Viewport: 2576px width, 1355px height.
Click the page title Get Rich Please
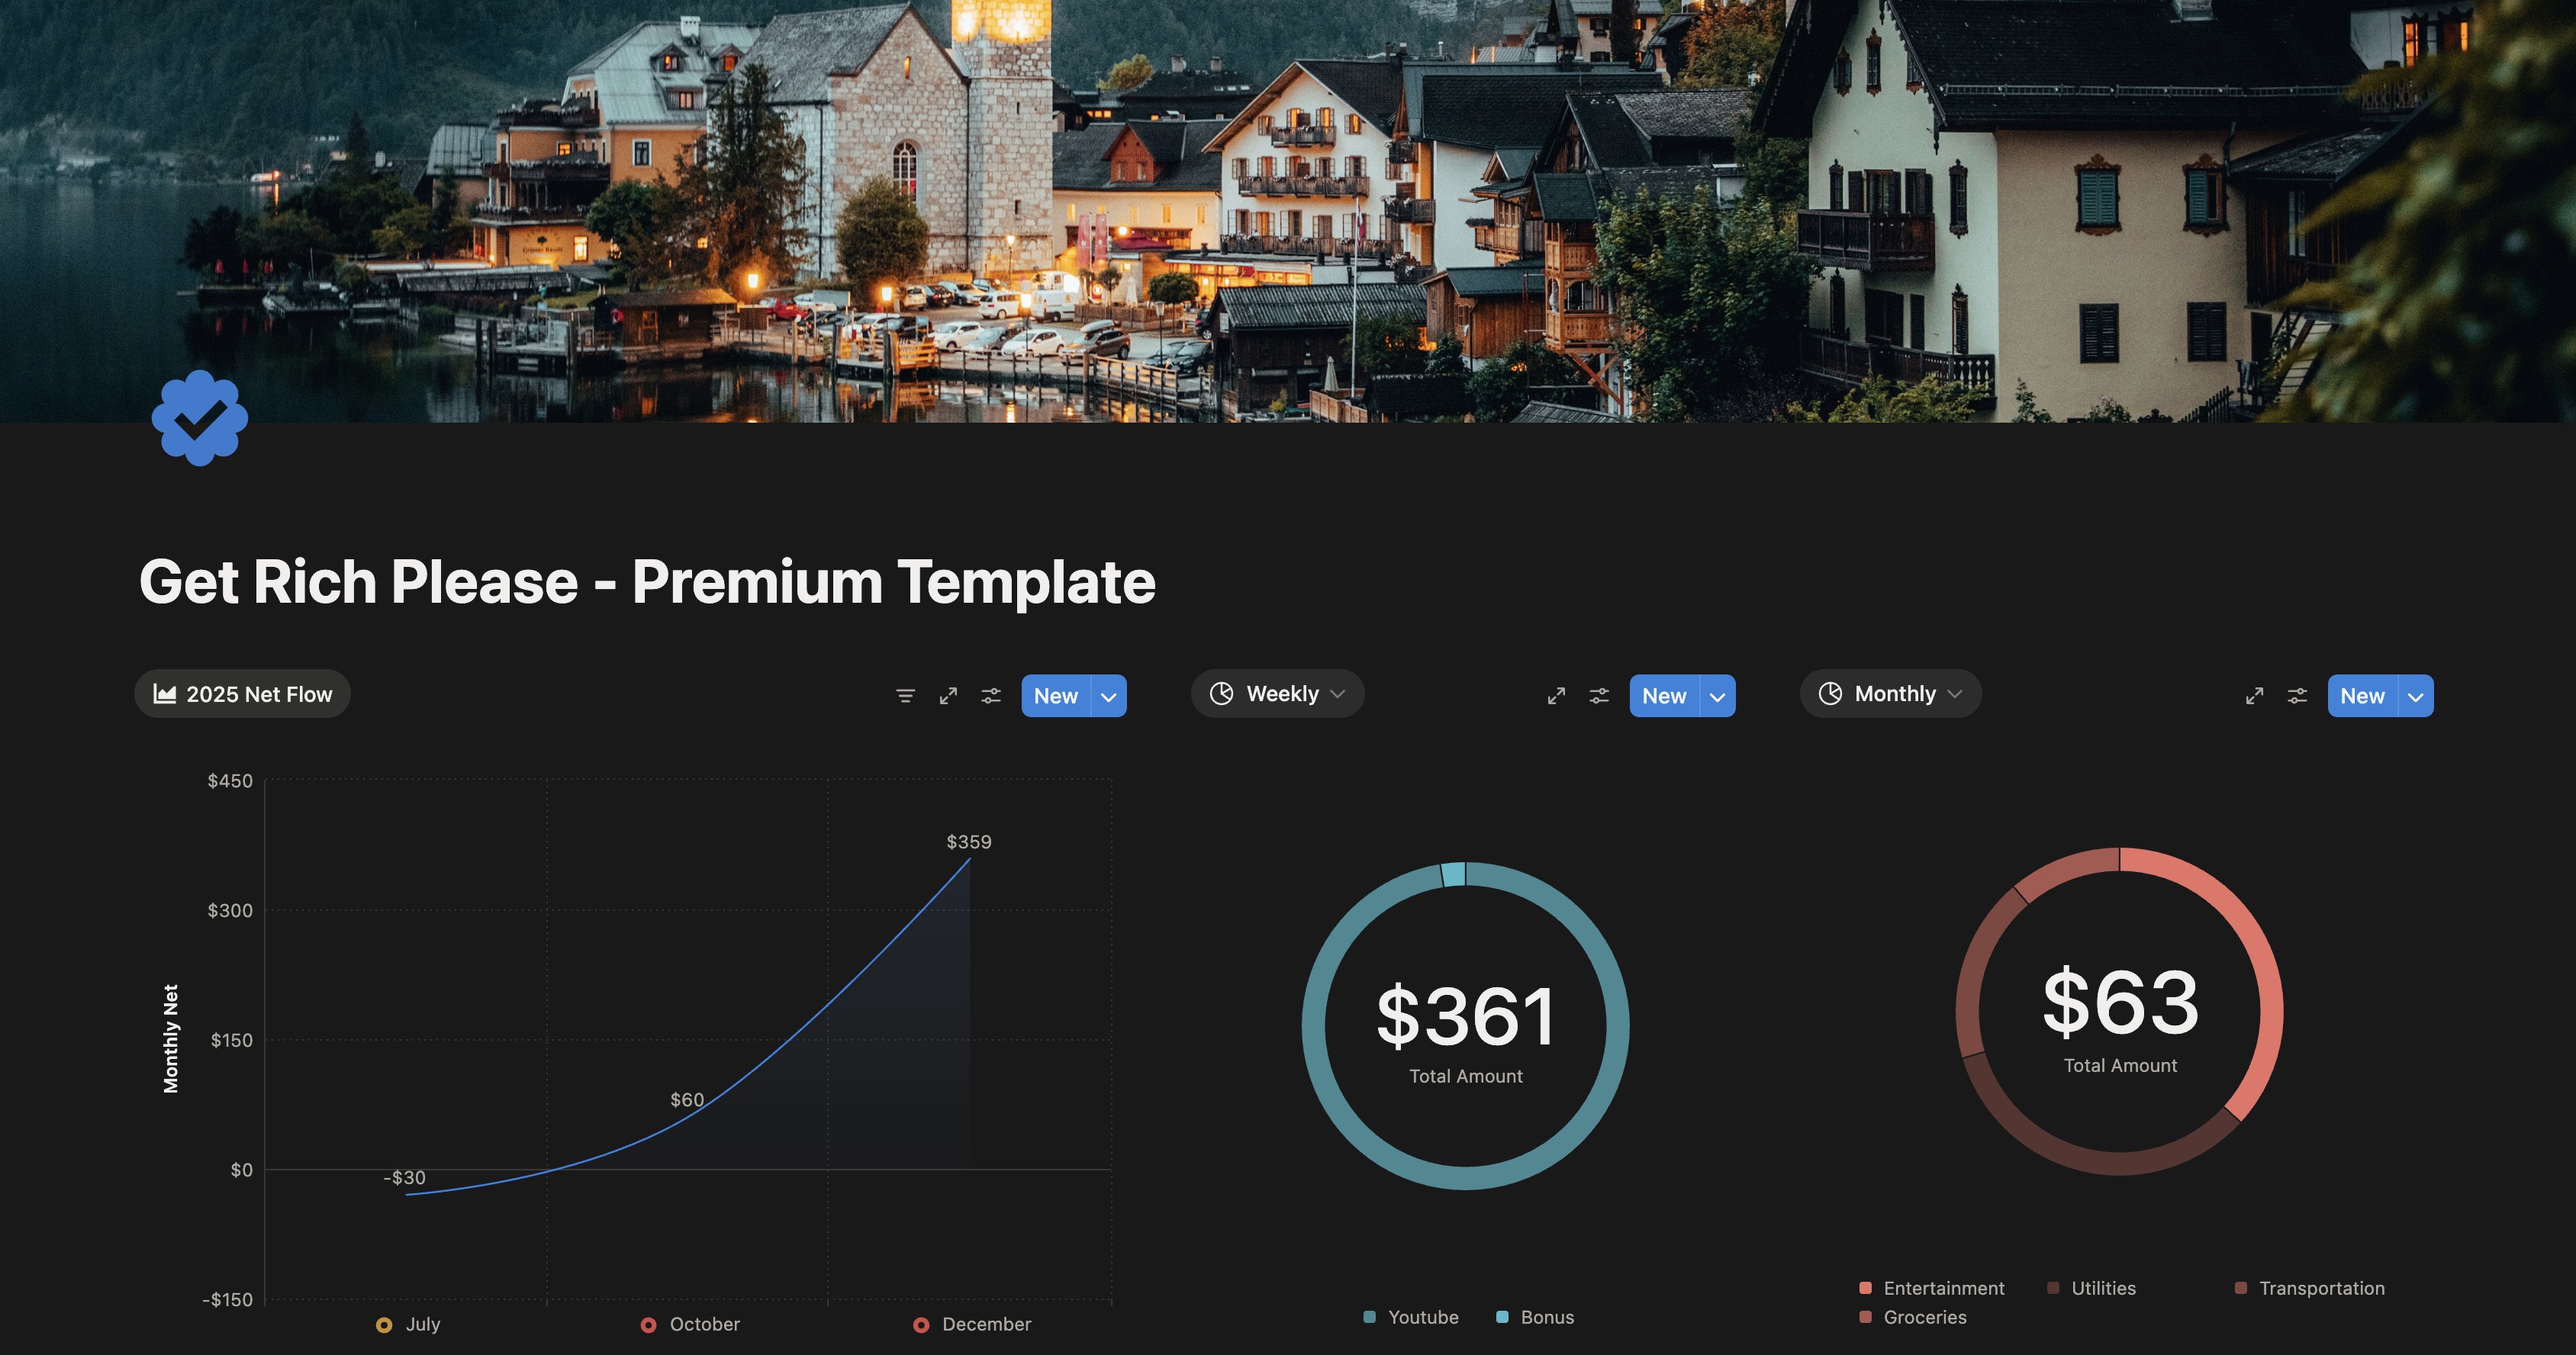pos(648,581)
